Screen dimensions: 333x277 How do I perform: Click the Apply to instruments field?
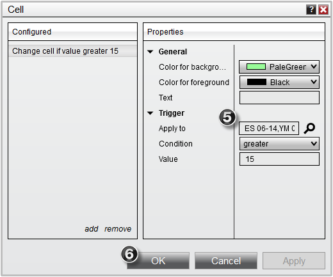coord(269,129)
